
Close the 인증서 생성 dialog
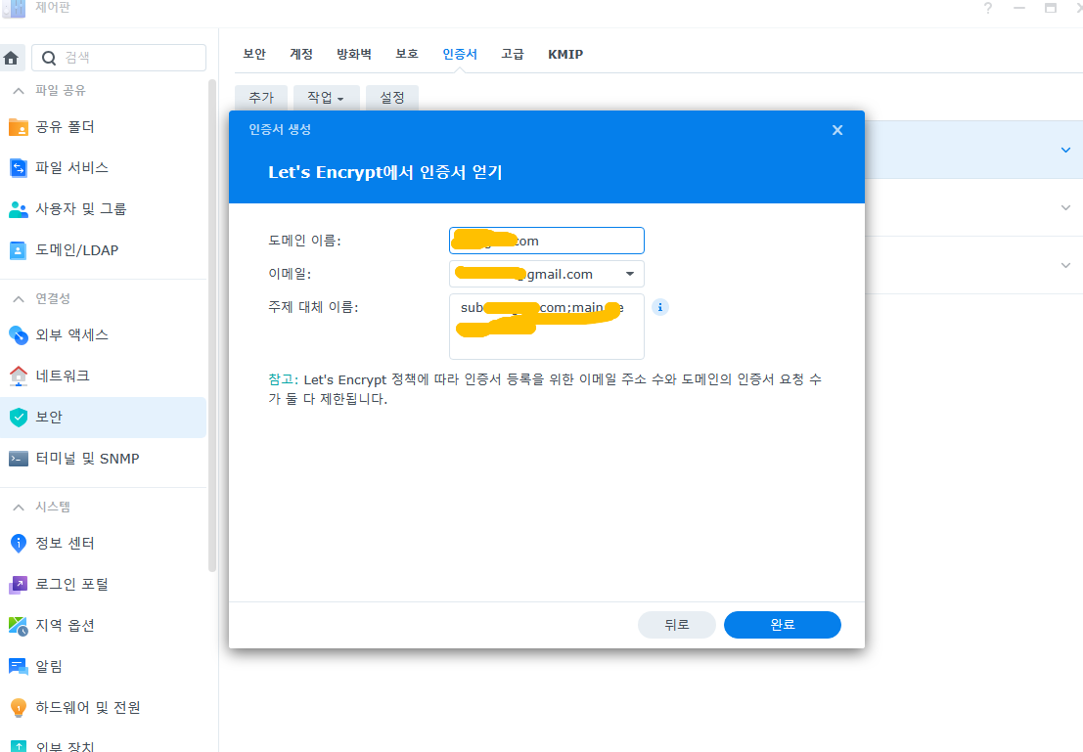(837, 130)
